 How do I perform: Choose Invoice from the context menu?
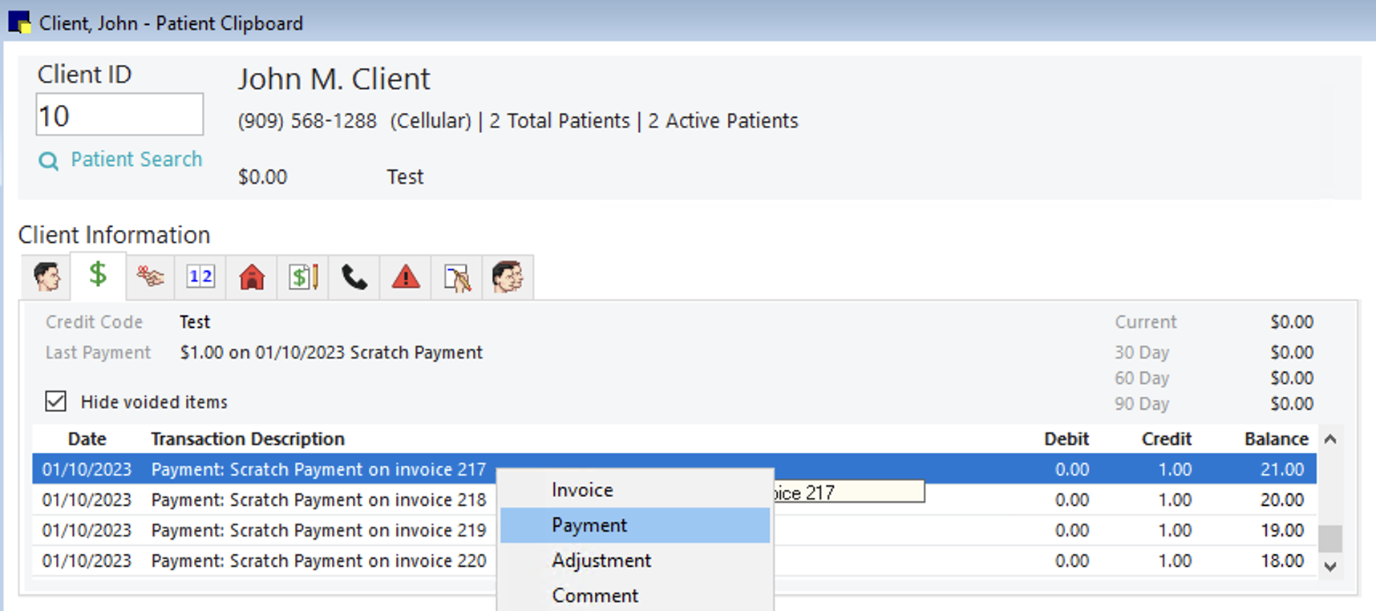pyautogui.click(x=582, y=490)
